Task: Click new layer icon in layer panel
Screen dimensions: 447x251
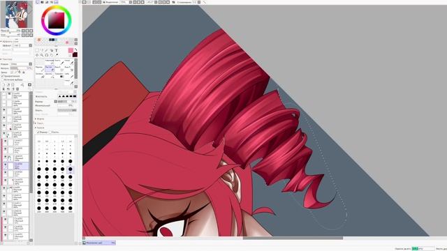Action: [x=3, y=85]
